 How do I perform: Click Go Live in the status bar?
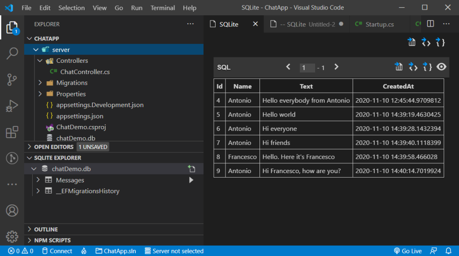407,251
